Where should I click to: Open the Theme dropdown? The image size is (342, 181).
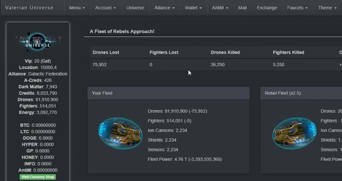(x=327, y=8)
